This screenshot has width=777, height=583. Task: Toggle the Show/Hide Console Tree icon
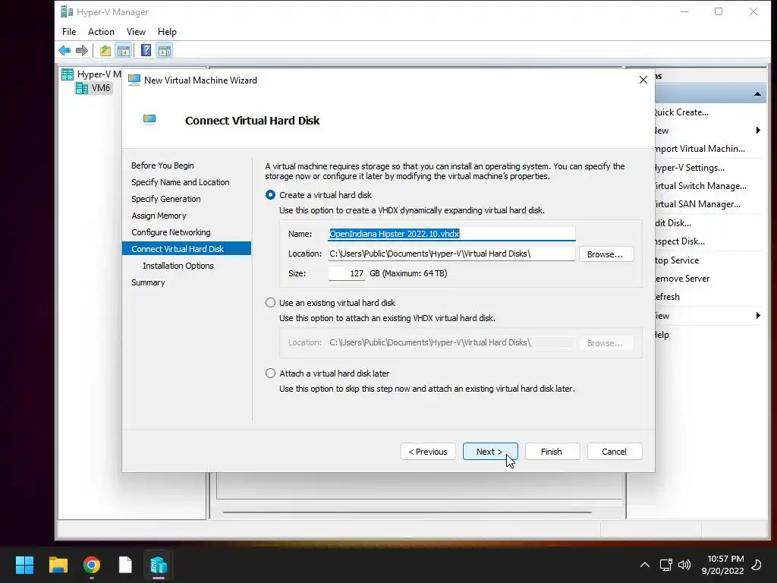coord(124,50)
